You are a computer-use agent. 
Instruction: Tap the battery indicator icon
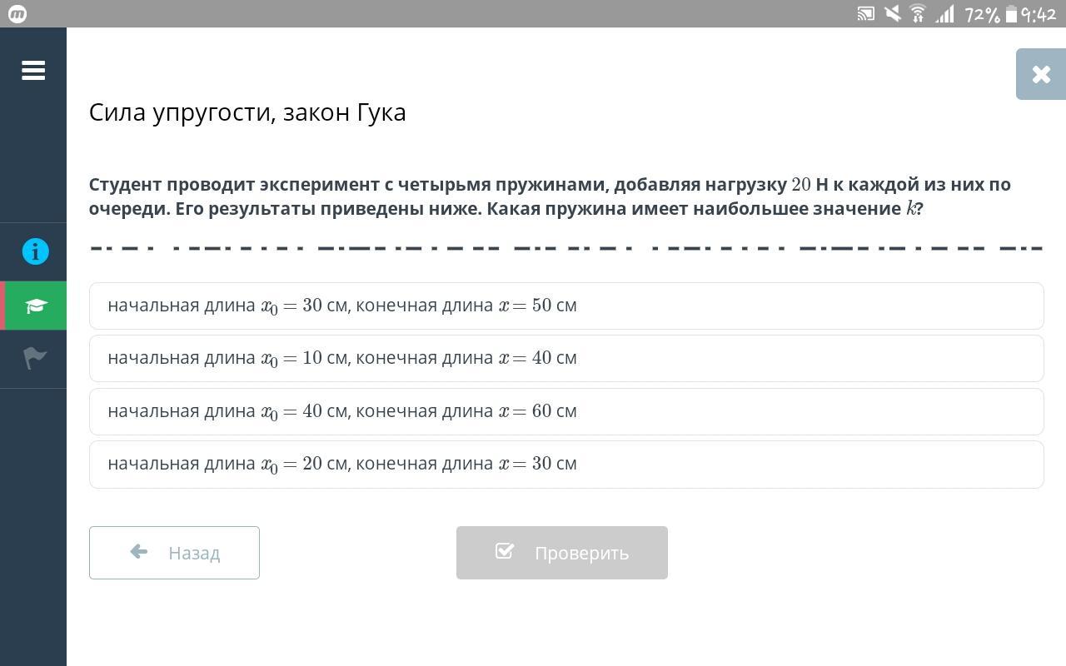coord(1011,14)
